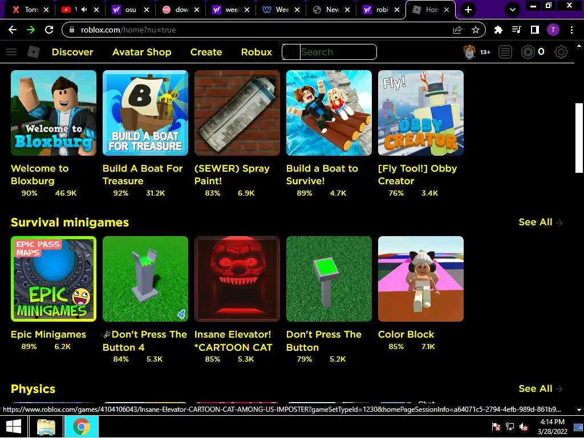The height and width of the screenshot is (438, 584).
Task: Go forward with the green arrow
Action: (x=31, y=30)
